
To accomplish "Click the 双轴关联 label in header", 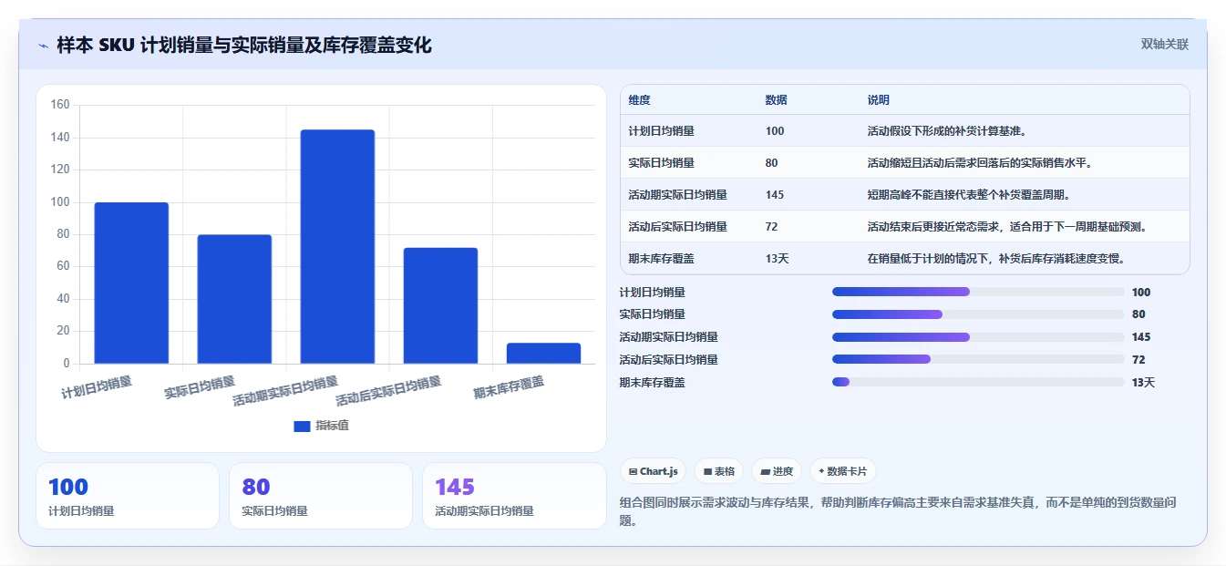I will point(1164,44).
